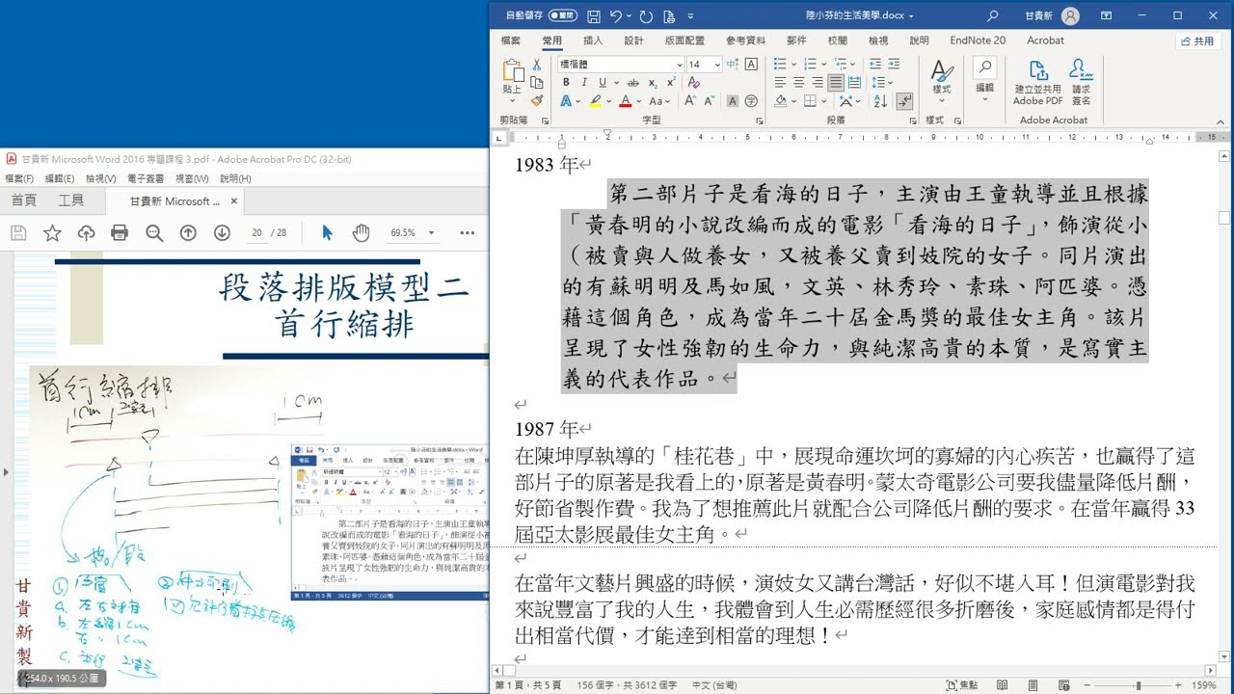Toggle Superscript formatting in Word

pos(671,83)
